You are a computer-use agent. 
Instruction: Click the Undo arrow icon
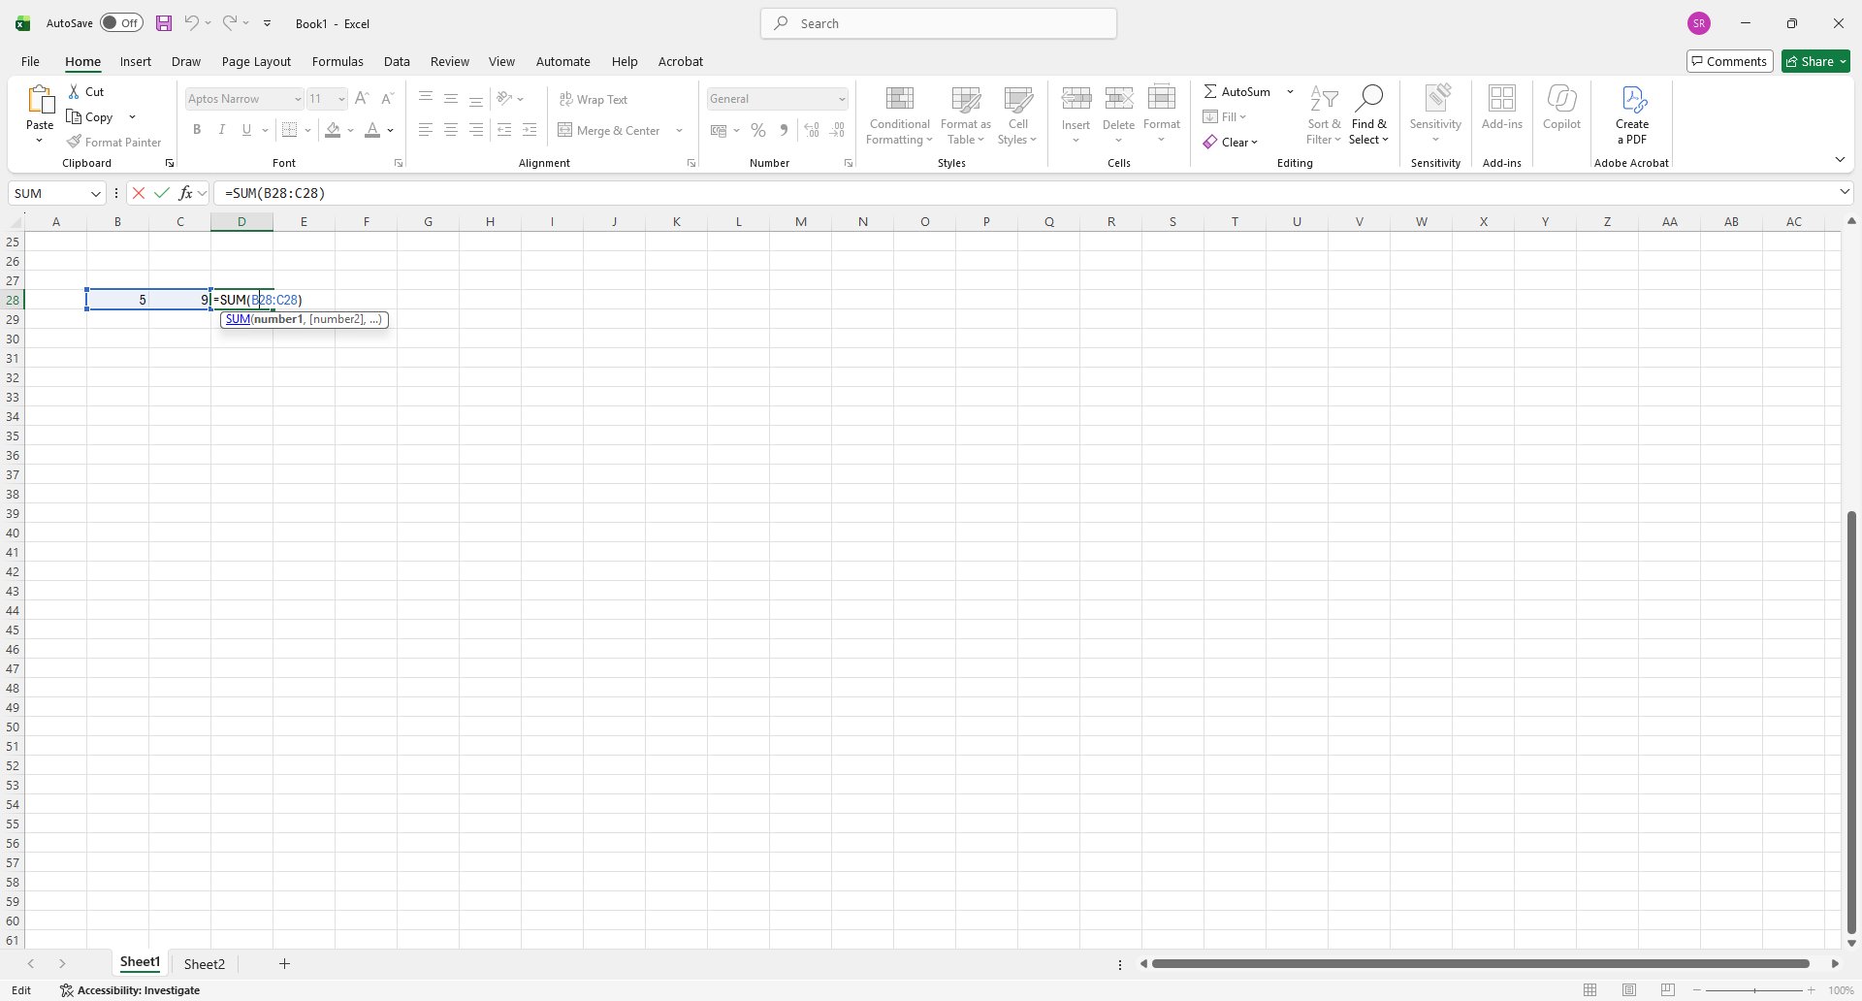pos(192,22)
